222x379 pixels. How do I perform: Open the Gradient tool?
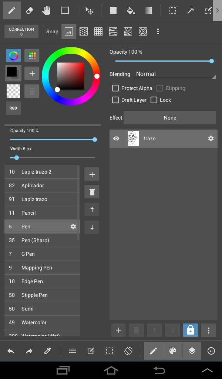pyautogui.click(x=149, y=10)
